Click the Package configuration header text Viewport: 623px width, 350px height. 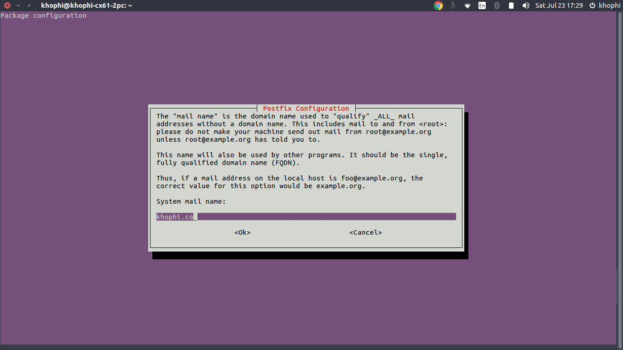43,15
